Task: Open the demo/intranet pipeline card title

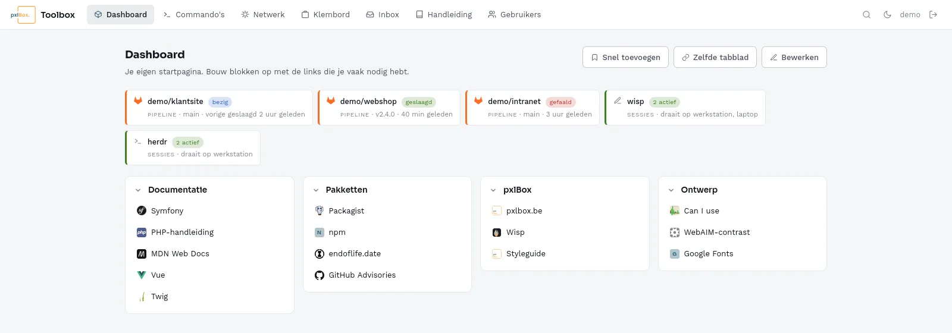Action: click(x=514, y=102)
